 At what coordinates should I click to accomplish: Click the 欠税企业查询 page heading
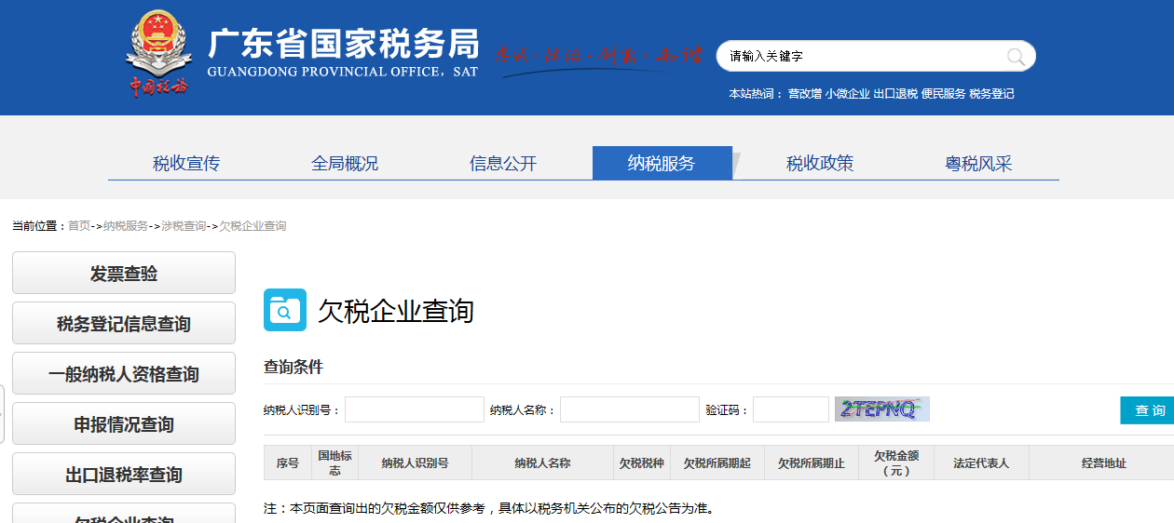(x=396, y=311)
